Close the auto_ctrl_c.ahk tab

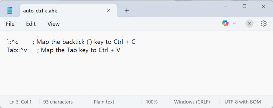click(x=109, y=10)
